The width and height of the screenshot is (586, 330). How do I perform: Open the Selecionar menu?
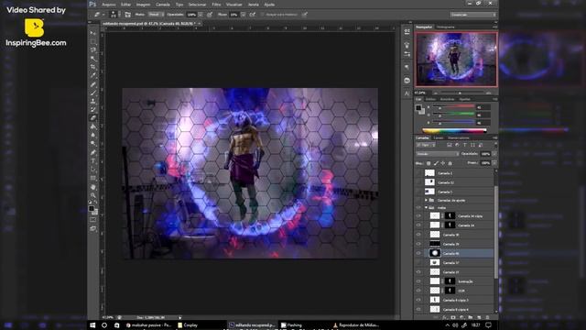click(x=198, y=5)
